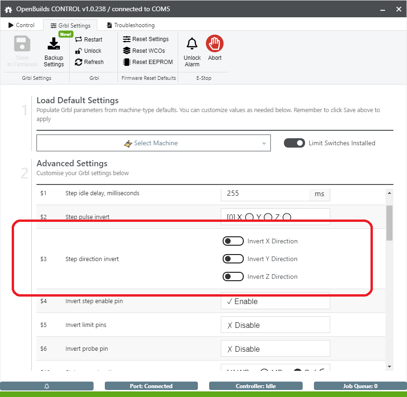Turn on Invert Z Direction switch
Image resolution: width=407 pixels, height=397 pixels.
(x=233, y=277)
